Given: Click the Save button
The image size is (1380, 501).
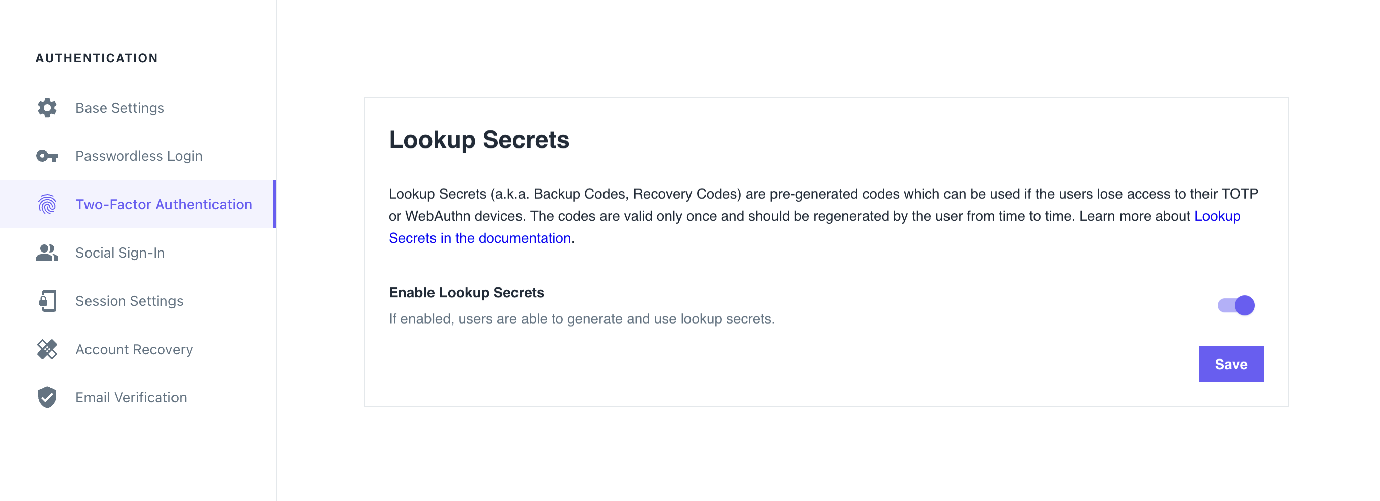Looking at the screenshot, I should click(1231, 364).
